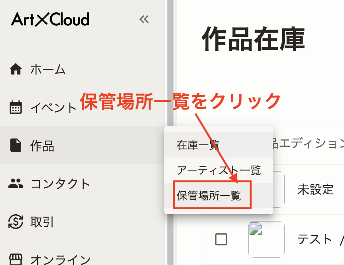Open the イベント sidebar item
Image resolution: width=344 pixels, height=265 pixels.
click(x=53, y=108)
